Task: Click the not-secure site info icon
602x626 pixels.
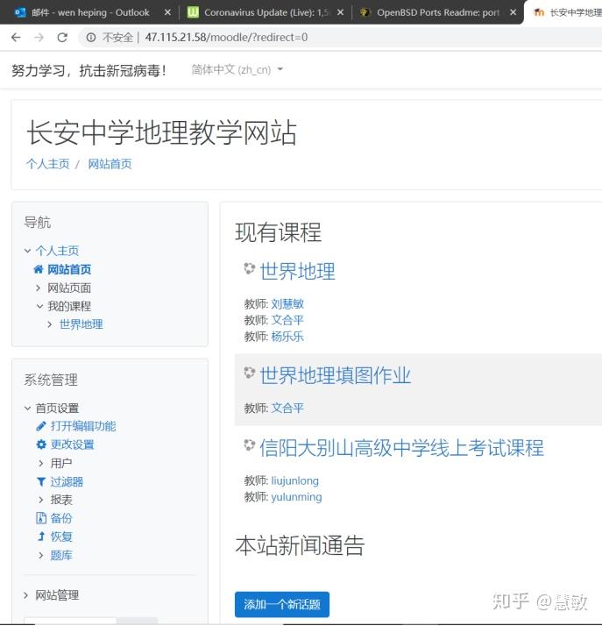Action: tap(91, 38)
